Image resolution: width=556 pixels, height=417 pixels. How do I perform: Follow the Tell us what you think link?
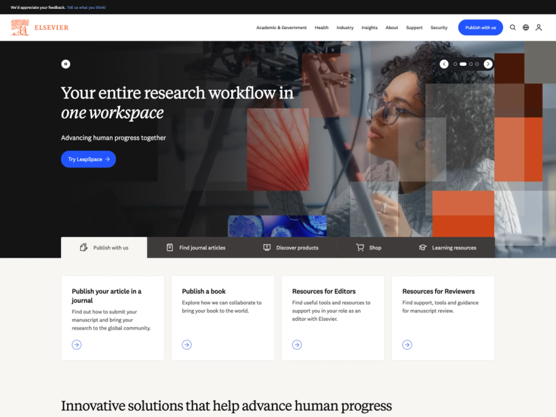[86, 7]
